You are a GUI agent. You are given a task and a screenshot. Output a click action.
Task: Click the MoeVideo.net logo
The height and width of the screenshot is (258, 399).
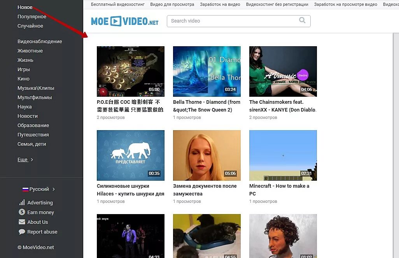[x=125, y=21]
